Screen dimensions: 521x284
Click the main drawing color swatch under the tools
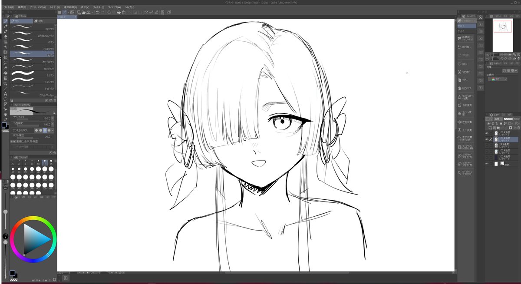pos(4,125)
